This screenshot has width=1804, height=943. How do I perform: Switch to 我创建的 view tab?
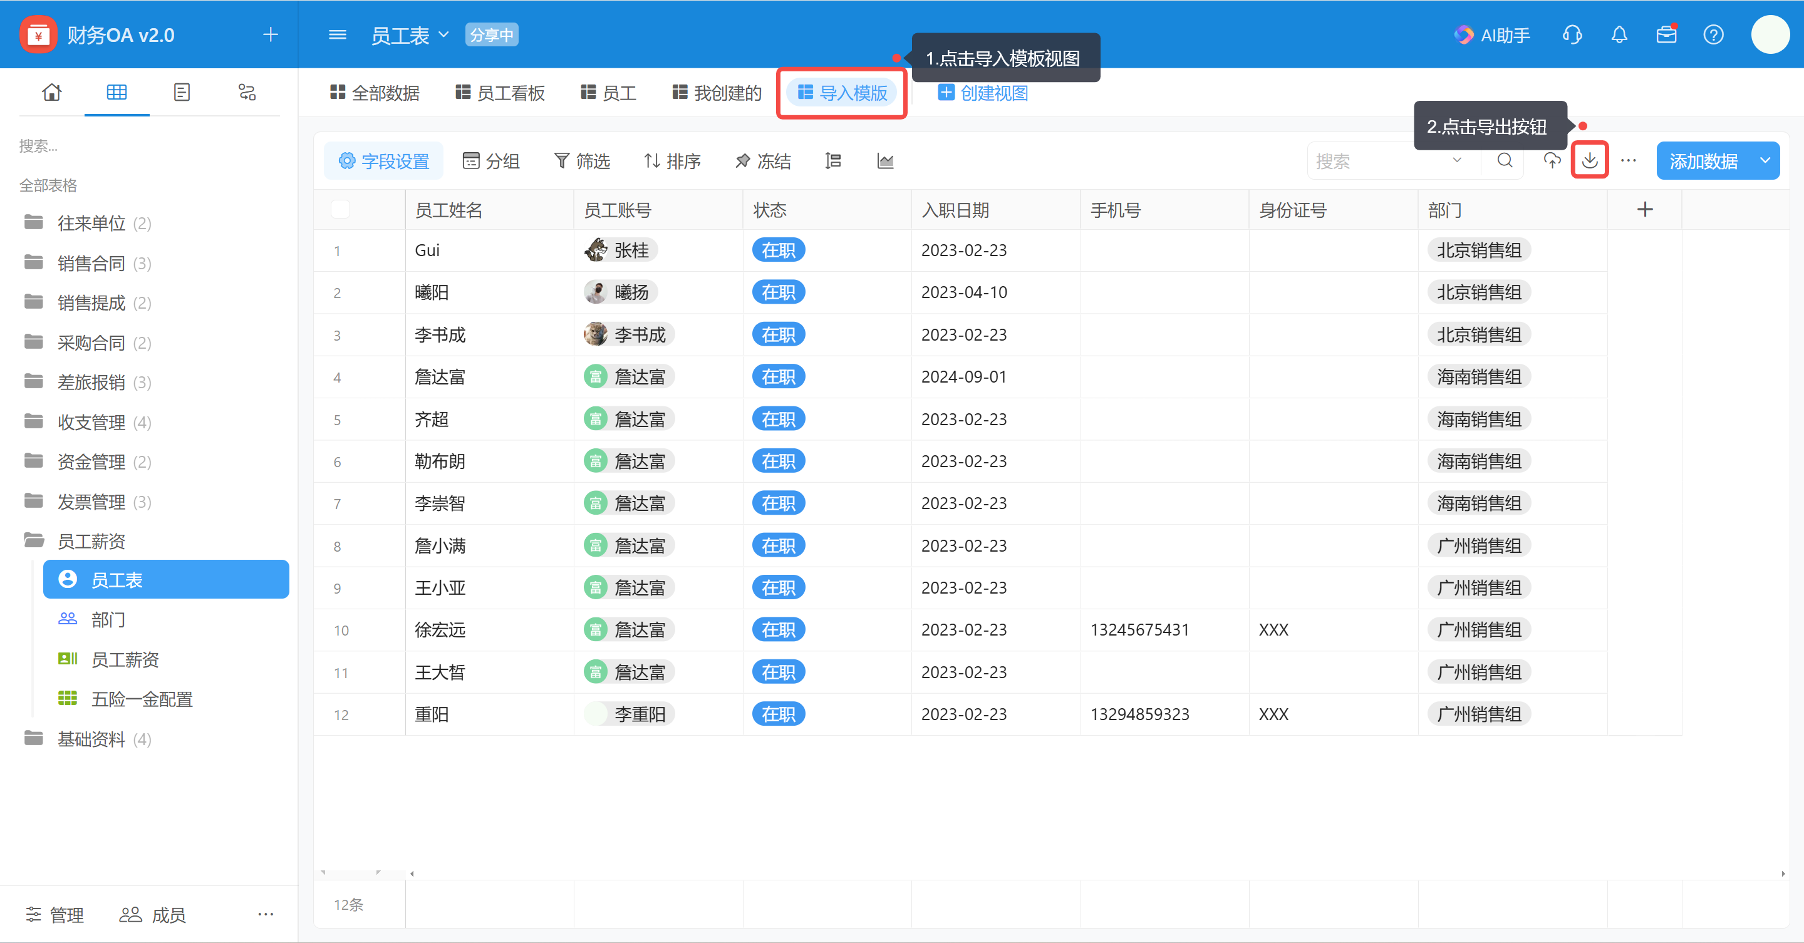(x=717, y=93)
